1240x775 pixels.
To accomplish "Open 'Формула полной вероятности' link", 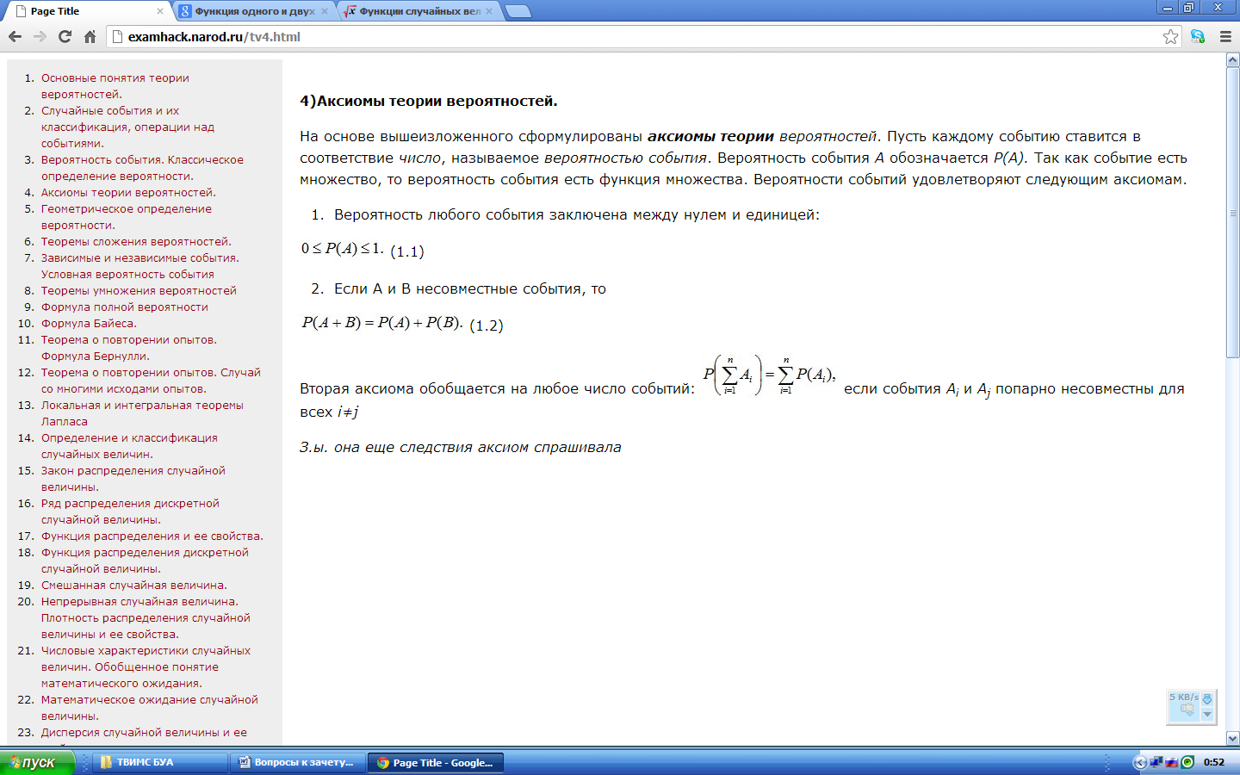I will (x=125, y=307).
